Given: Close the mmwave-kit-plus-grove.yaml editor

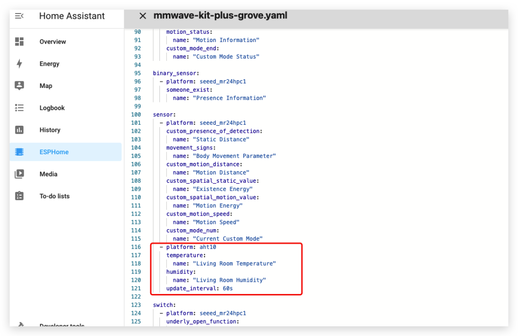Looking at the screenshot, I should pyautogui.click(x=143, y=16).
